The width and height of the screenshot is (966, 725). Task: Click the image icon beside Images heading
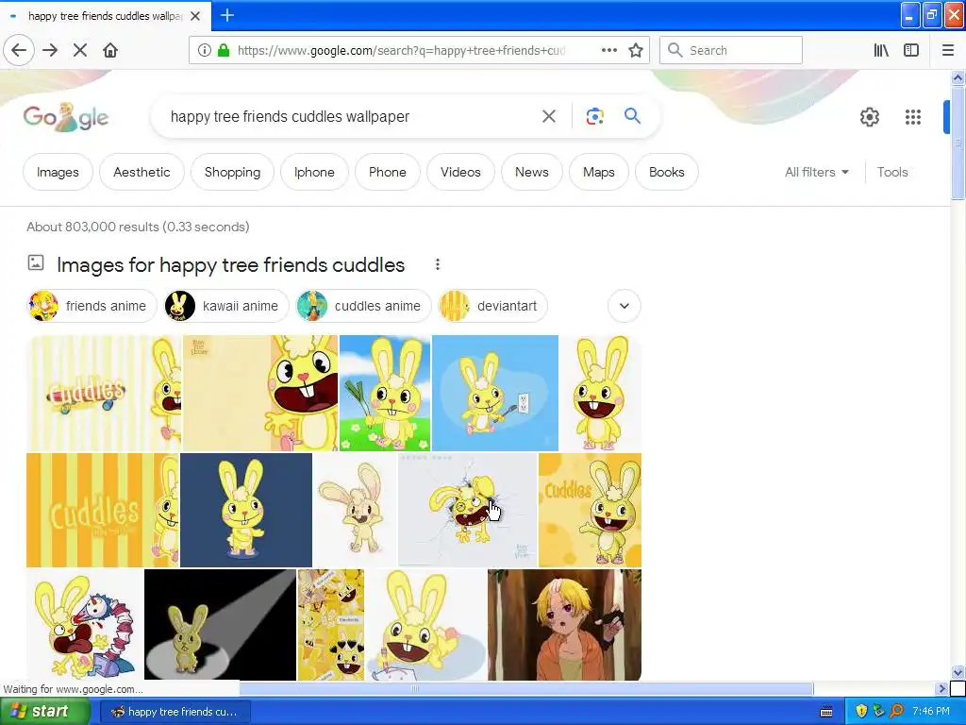coord(36,262)
